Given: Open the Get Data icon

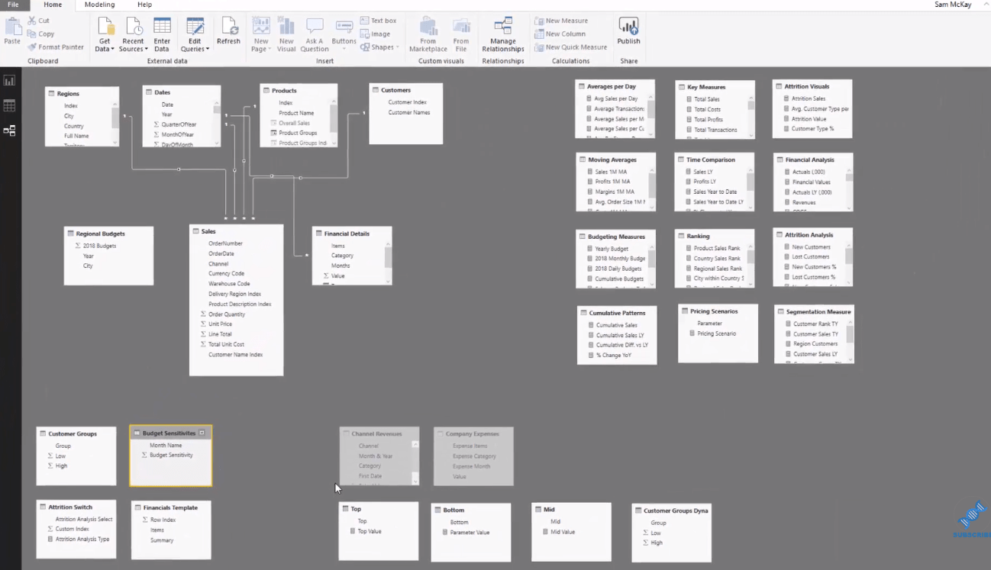Looking at the screenshot, I should point(105,26).
